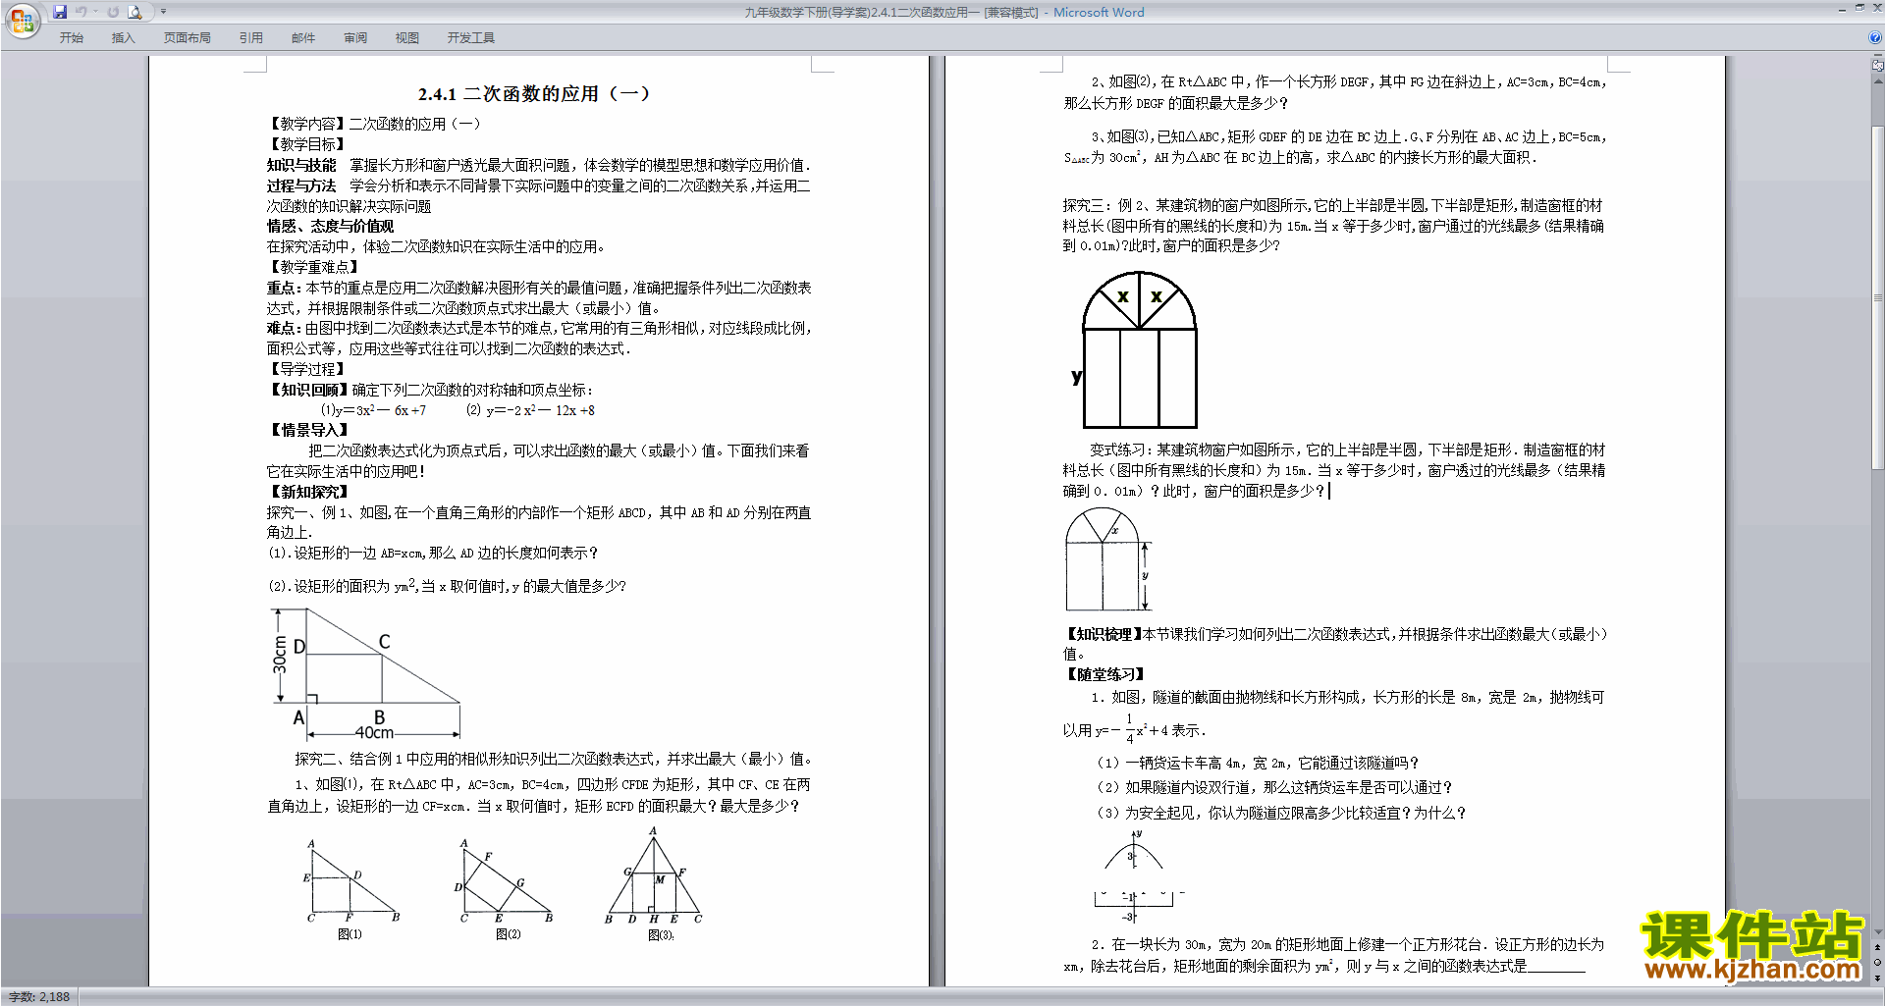This screenshot has height=1006, width=1885.
Task: Open the 邮件 ribbon tab
Action: [x=303, y=37]
